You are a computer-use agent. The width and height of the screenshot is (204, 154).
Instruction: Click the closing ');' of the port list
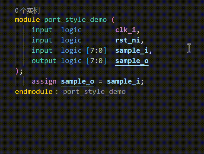19,71
